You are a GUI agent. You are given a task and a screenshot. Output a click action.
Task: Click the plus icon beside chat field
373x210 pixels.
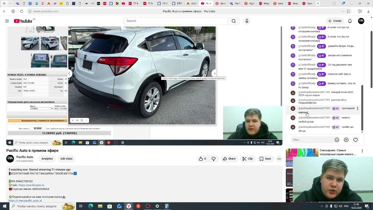(x=346, y=140)
